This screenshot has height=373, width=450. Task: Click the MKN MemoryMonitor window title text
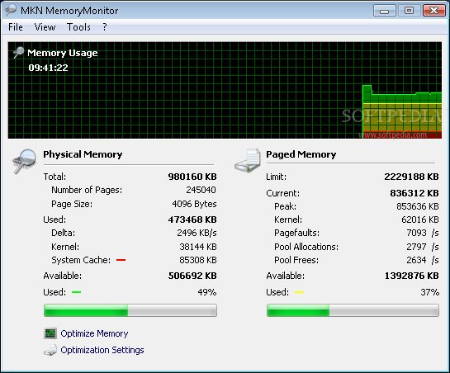click(69, 11)
